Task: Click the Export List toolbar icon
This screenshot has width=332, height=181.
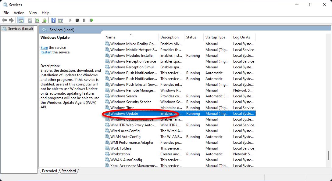Action: 44,20
